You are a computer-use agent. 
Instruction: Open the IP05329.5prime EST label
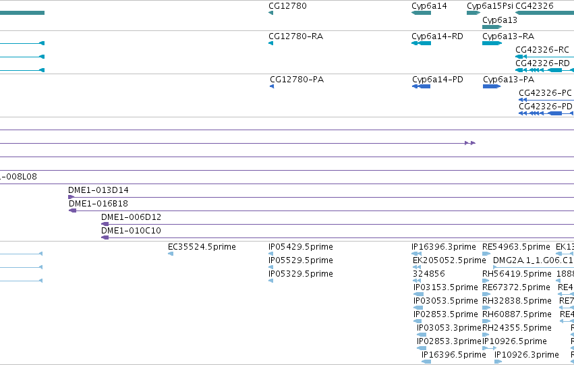[x=301, y=274]
